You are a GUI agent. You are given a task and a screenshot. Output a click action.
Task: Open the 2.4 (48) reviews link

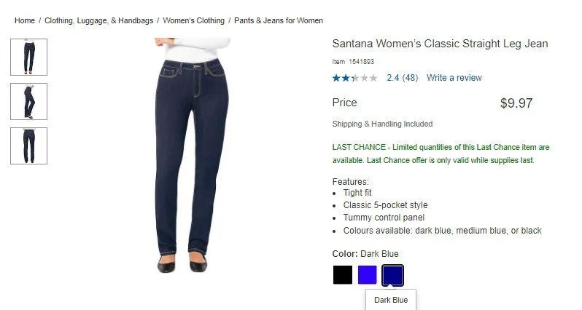point(403,78)
